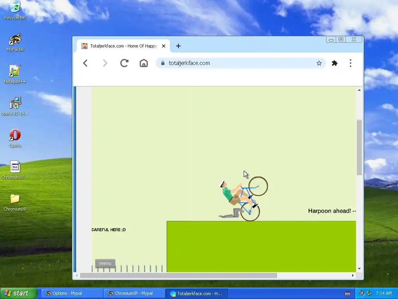Click the horizontal scrollbar thumb
This screenshot has height=299, width=398.
tap(178, 275)
